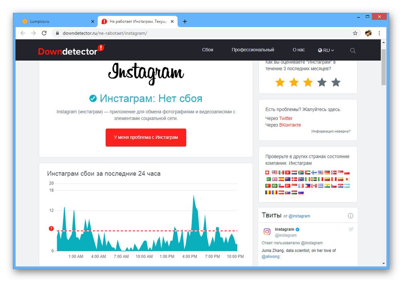The width and height of the screenshot is (402, 282).
Task: Close the Не работает Инстаграм tab
Action: click(x=172, y=22)
